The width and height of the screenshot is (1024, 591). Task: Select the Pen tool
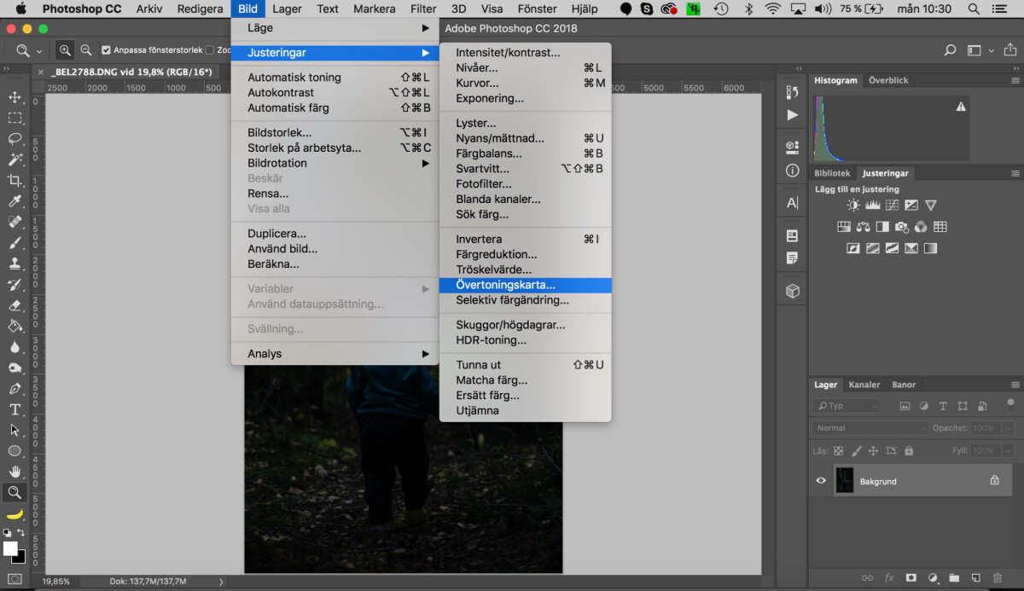click(15, 388)
